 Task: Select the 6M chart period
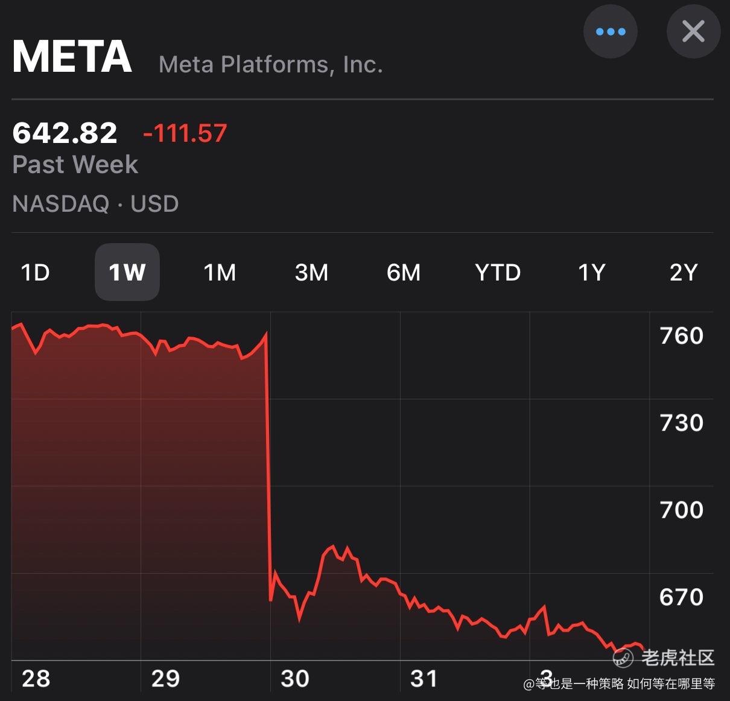tap(404, 273)
